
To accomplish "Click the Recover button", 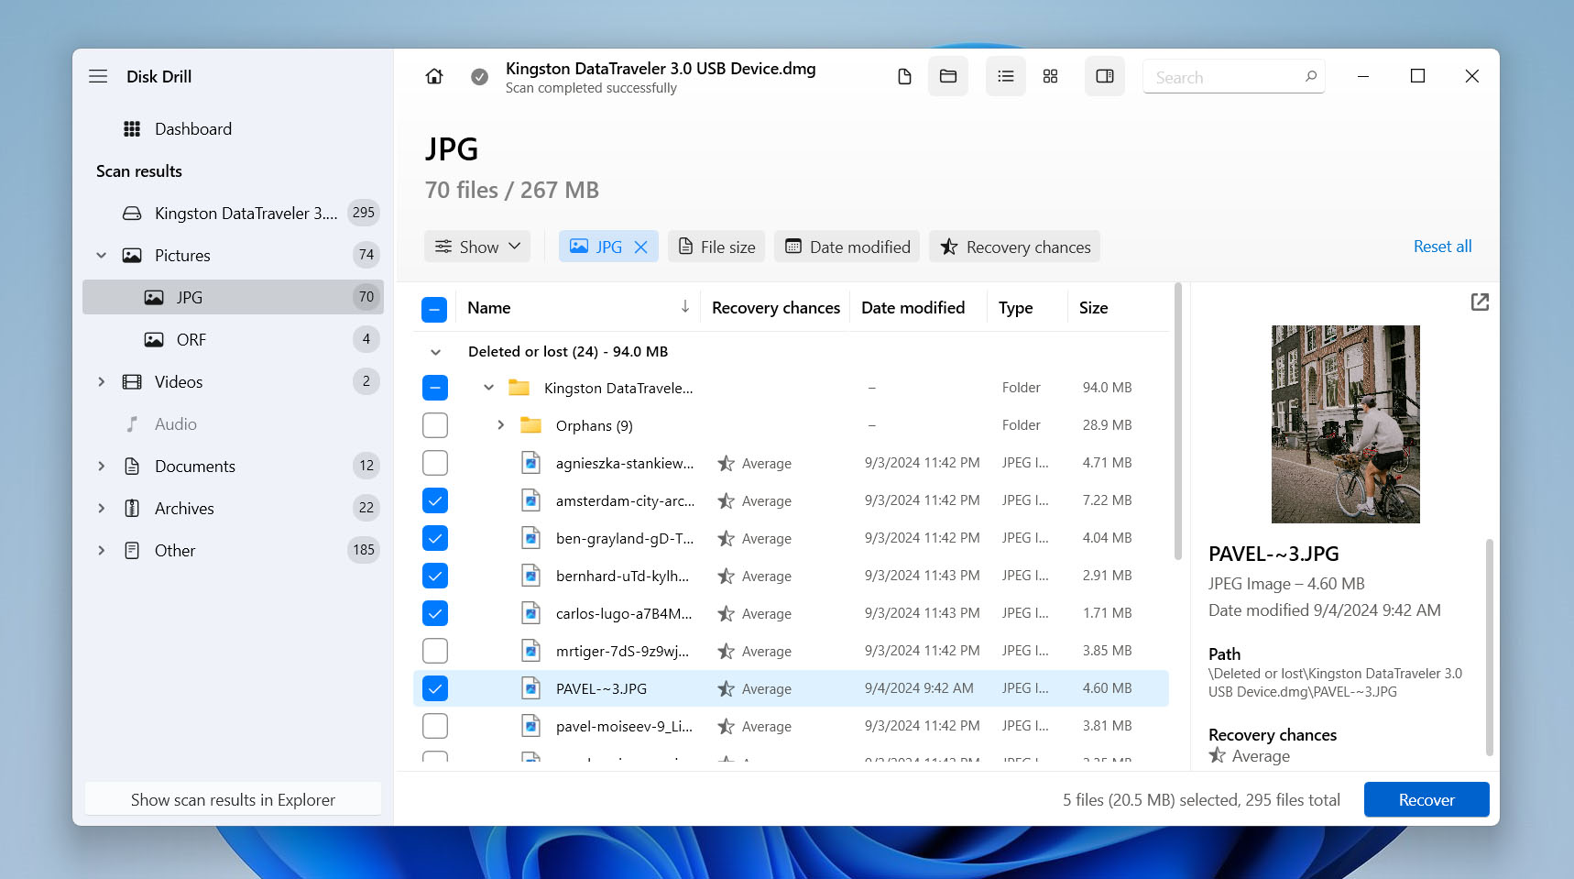I will click(x=1426, y=799).
